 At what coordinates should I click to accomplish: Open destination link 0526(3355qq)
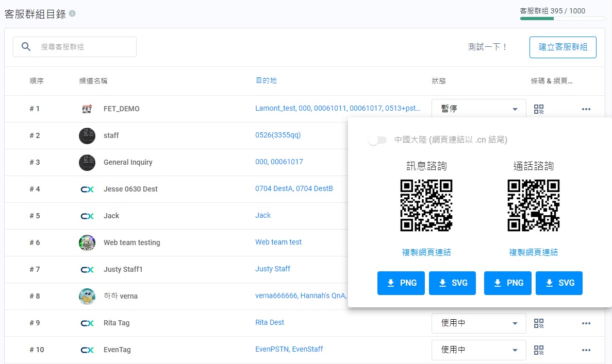coord(278,135)
